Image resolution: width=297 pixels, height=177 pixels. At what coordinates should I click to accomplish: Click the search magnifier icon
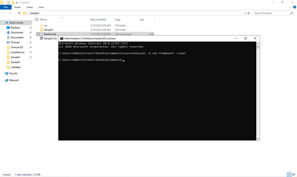coord(291,13)
